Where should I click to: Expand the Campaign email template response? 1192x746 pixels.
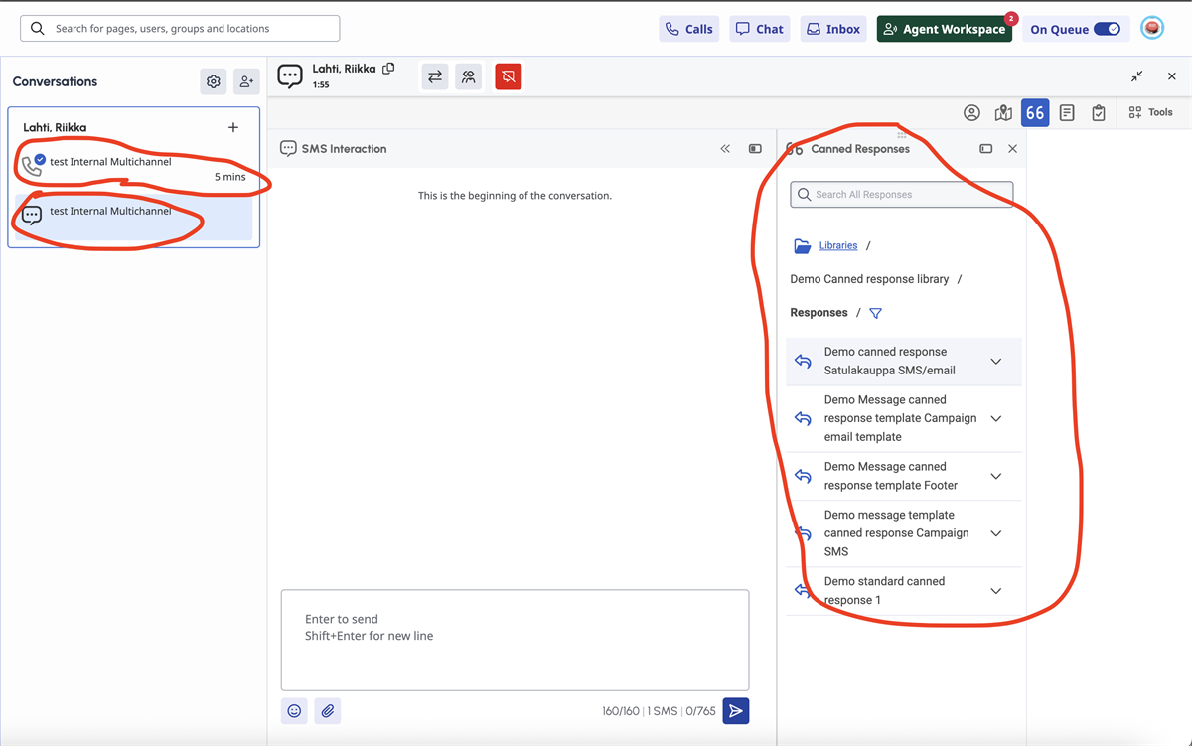pos(996,419)
